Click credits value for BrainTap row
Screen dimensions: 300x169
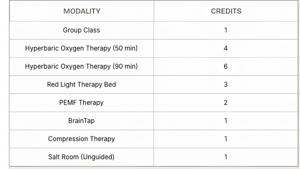(226, 121)
